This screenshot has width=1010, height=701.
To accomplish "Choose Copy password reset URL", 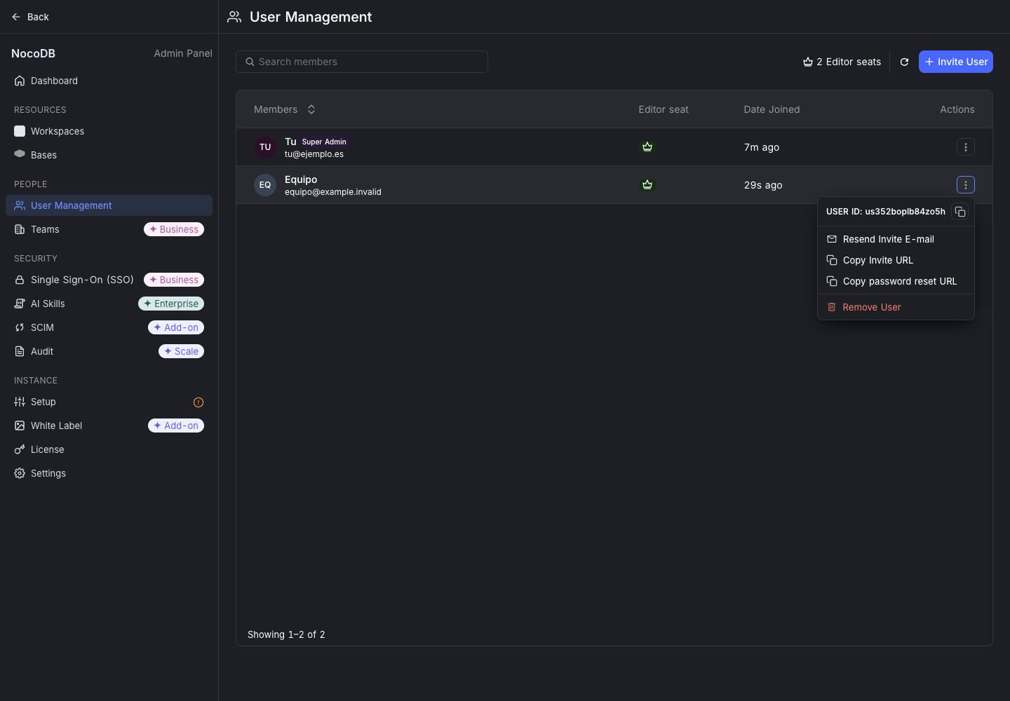I will pyautogui.click(x=896, y=281).
